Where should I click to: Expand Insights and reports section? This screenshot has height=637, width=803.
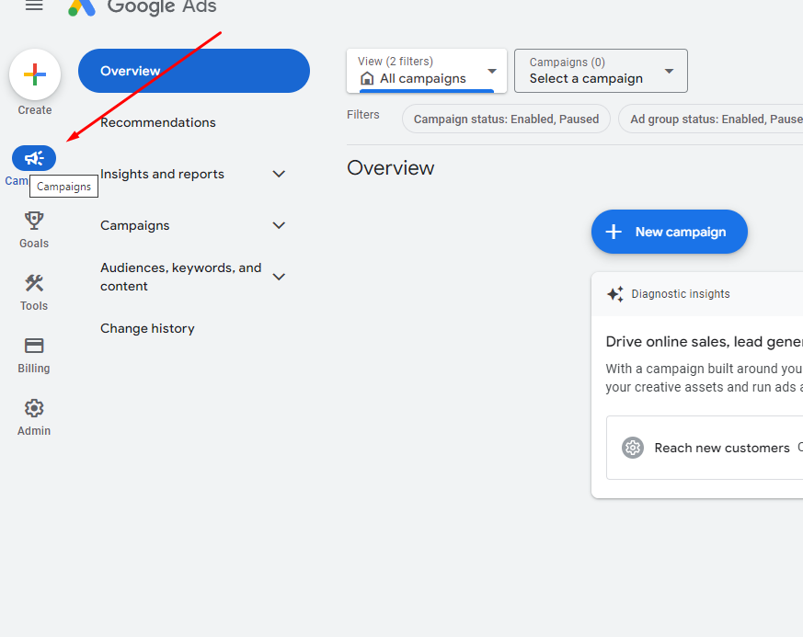279,174
